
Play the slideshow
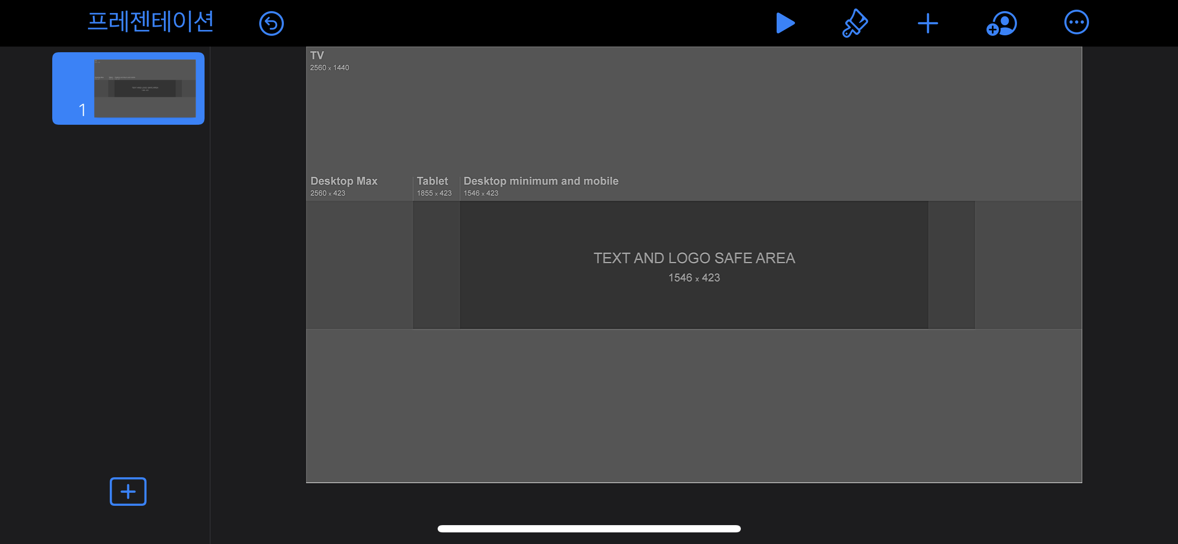tap(784, 23)
